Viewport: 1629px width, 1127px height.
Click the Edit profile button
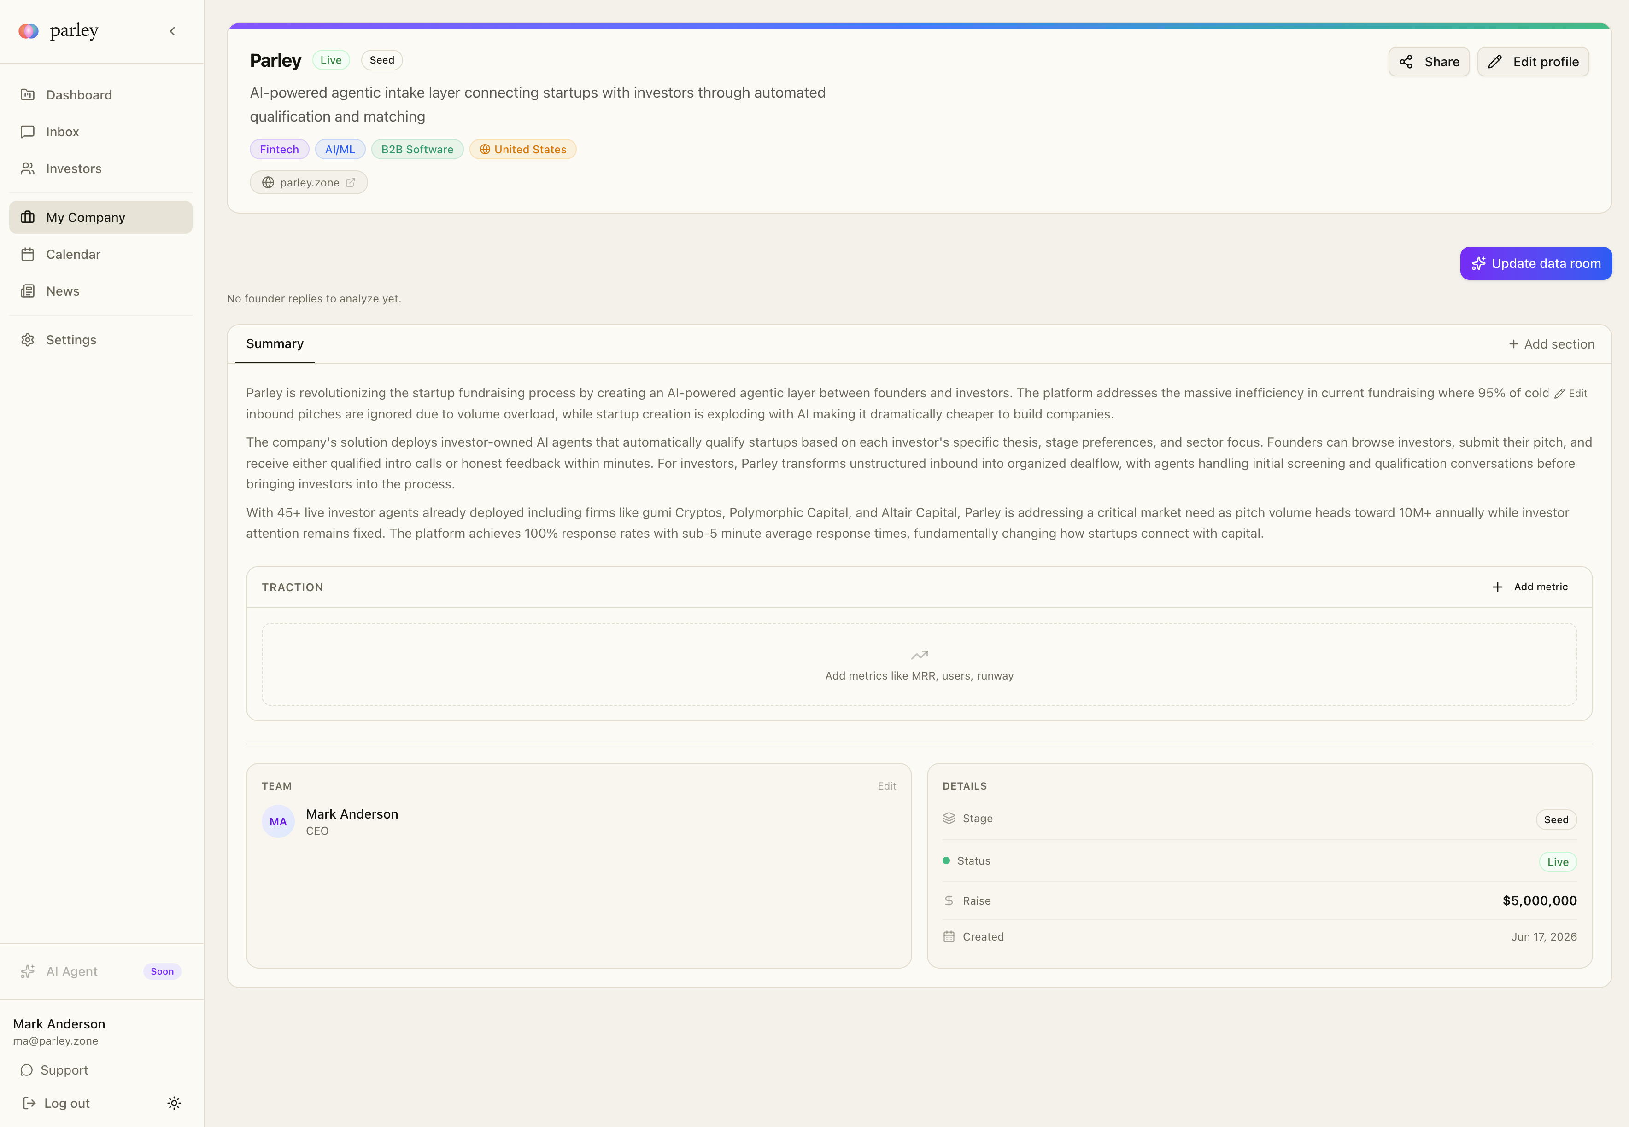(x=1533, y=61)
